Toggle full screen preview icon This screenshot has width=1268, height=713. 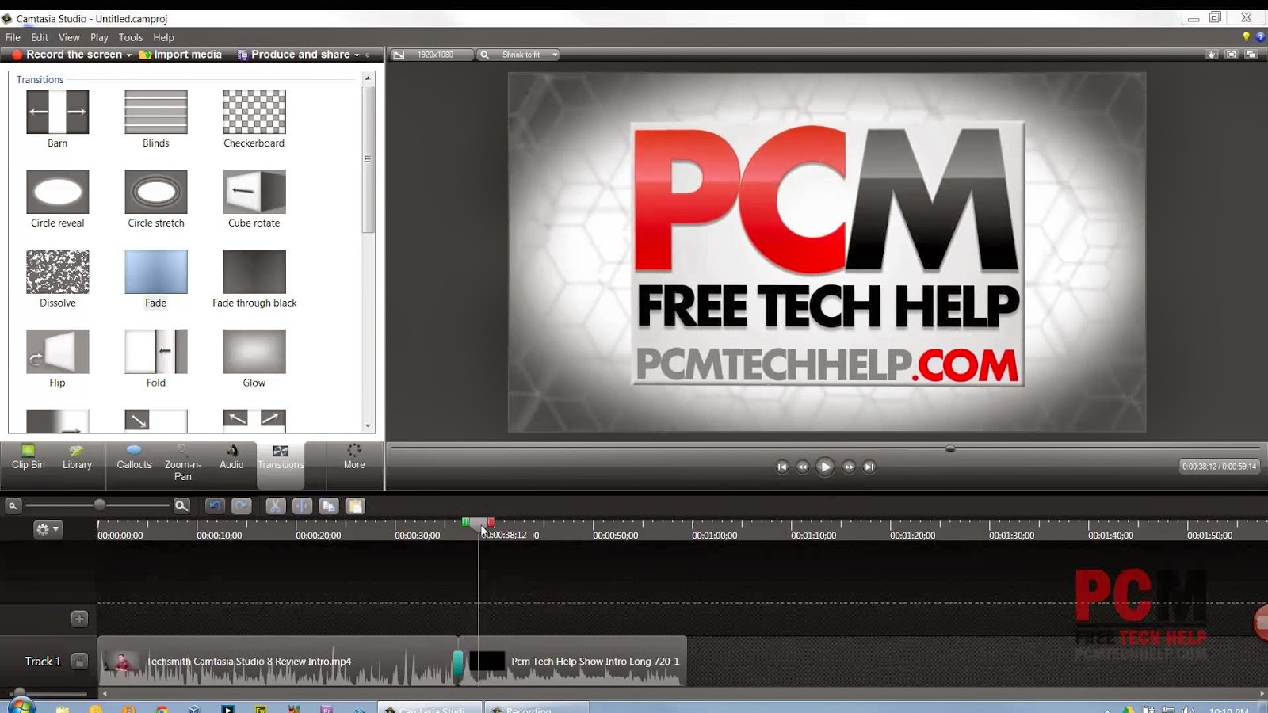[x=1231, y=55]
